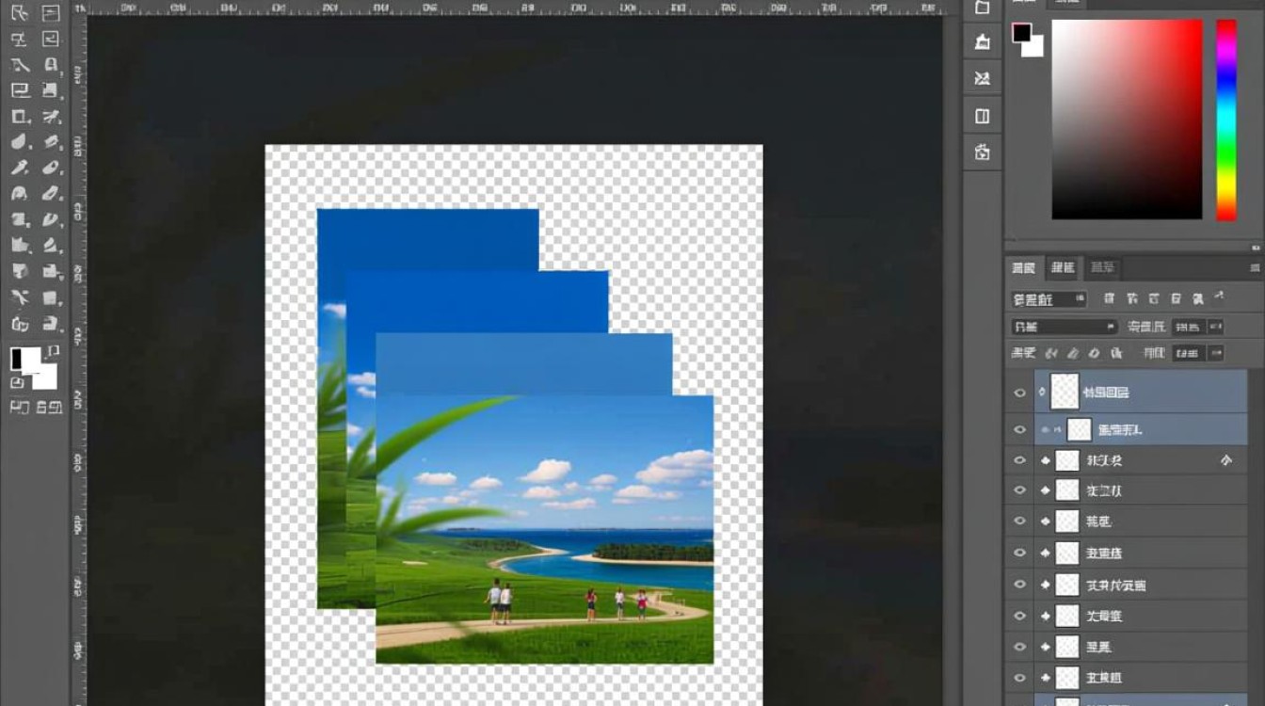
Task: Open the opacity slider arrow in Layers panel
Action: 1215,327
